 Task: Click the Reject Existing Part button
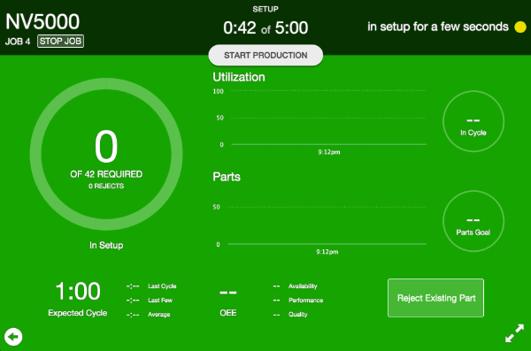click(435, 298)
